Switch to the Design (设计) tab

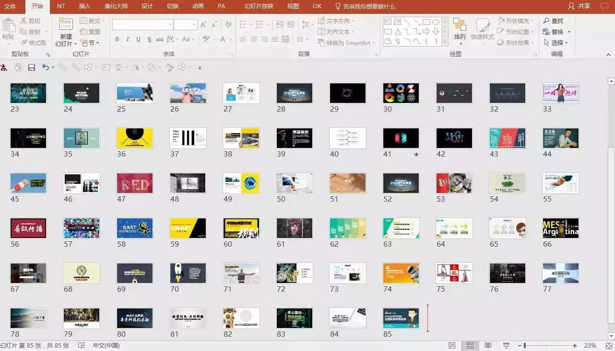pos(147,6)
